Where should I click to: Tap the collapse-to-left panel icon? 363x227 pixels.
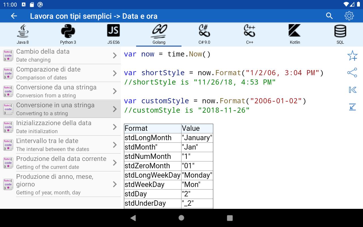(x=352, y=90)
